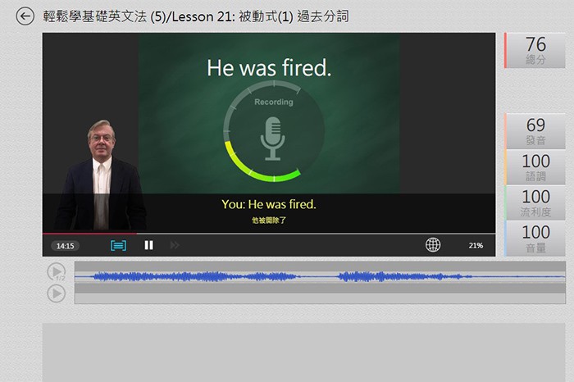Screen dimensions: 574x382
Task: Click the 'You: He was fired.' subtitle
Action: pyautogui.click(x=269, y=204)
